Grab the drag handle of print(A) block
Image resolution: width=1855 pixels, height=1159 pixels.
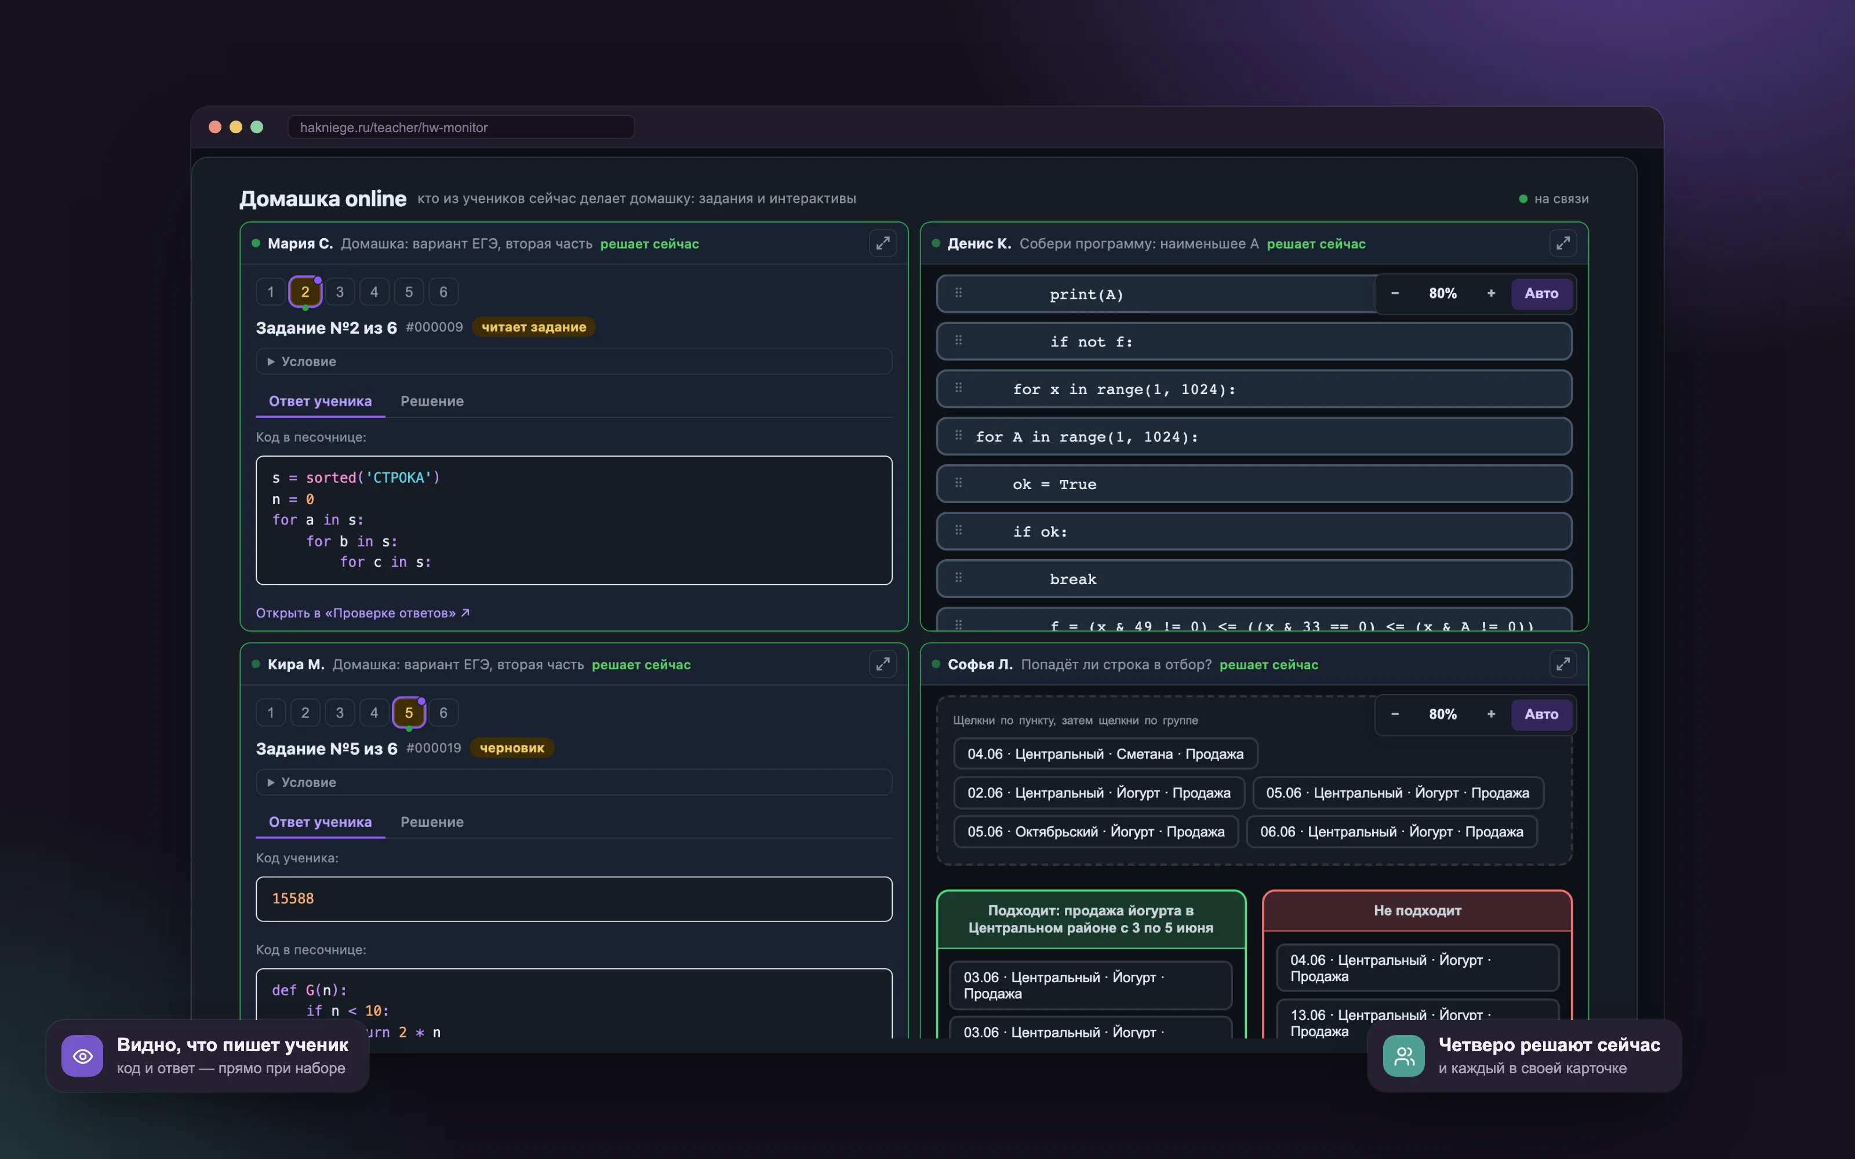pyautogui.click(x=958, y=293)
